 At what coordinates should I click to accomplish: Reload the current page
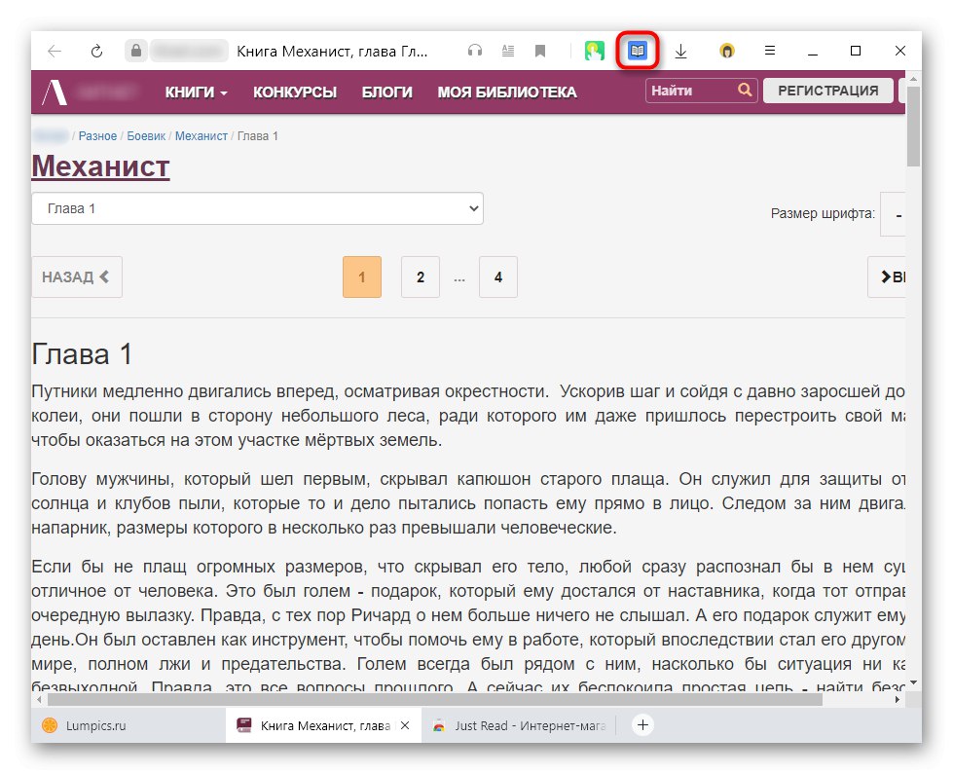(x=95, y=50)
